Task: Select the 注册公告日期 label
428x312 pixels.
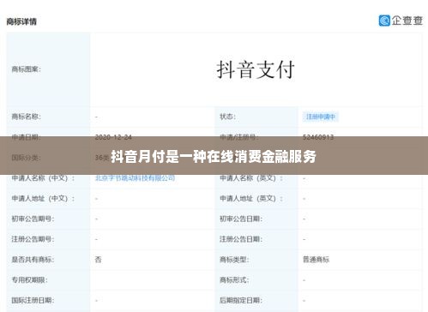Action: pos(241,239)
